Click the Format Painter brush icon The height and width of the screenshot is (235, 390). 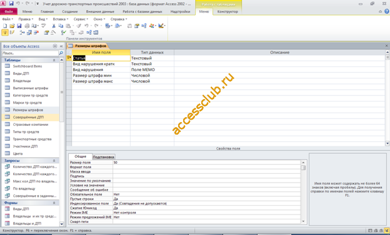click(79, 26)
